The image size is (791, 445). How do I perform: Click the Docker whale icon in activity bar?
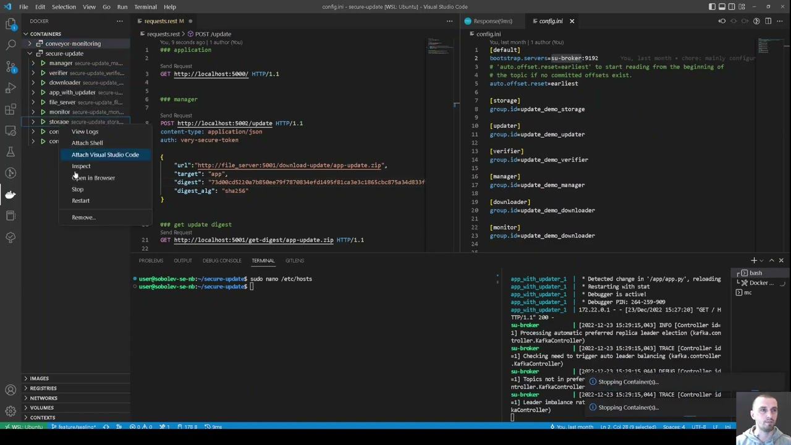[x=11, y=195]
